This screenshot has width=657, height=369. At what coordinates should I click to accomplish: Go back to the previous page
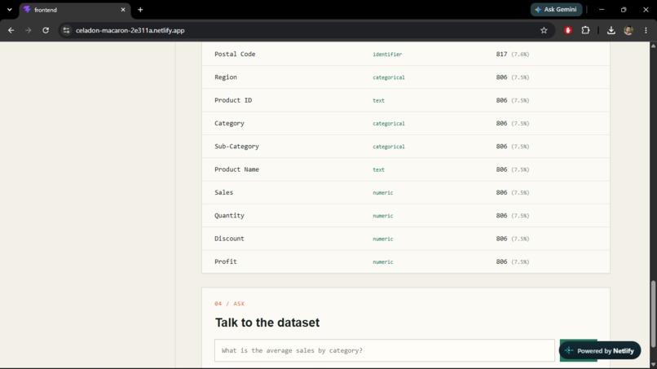tap(11, 30)
